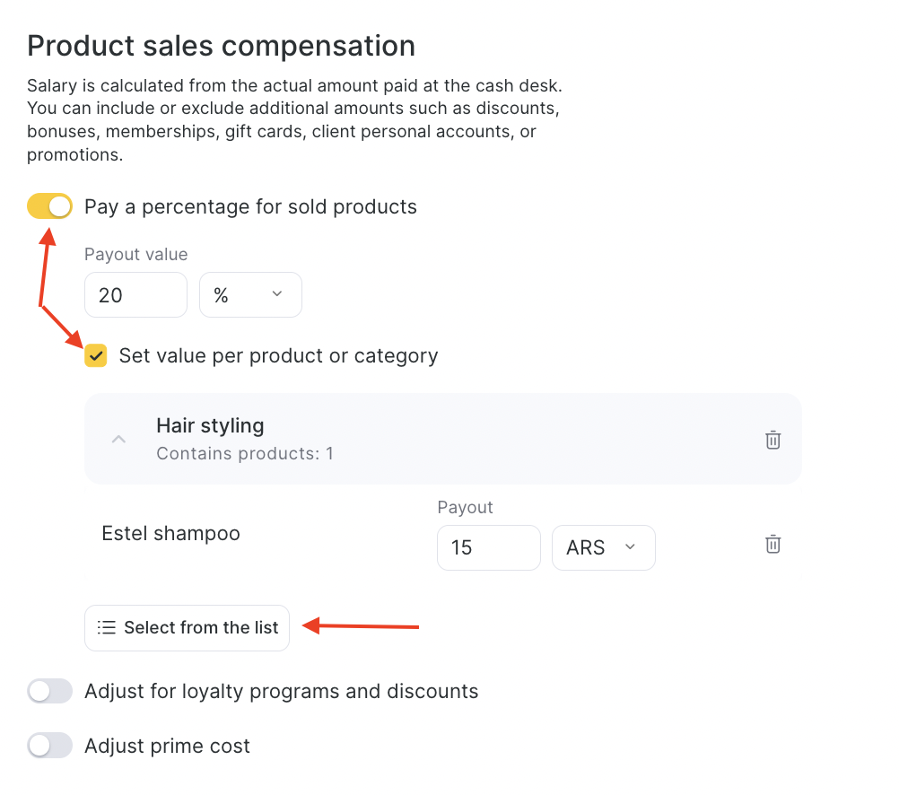Open the % payout unit dropdown
Image resolution: width=899 pixels, height=795 pixels.
(x=250, y=295)
